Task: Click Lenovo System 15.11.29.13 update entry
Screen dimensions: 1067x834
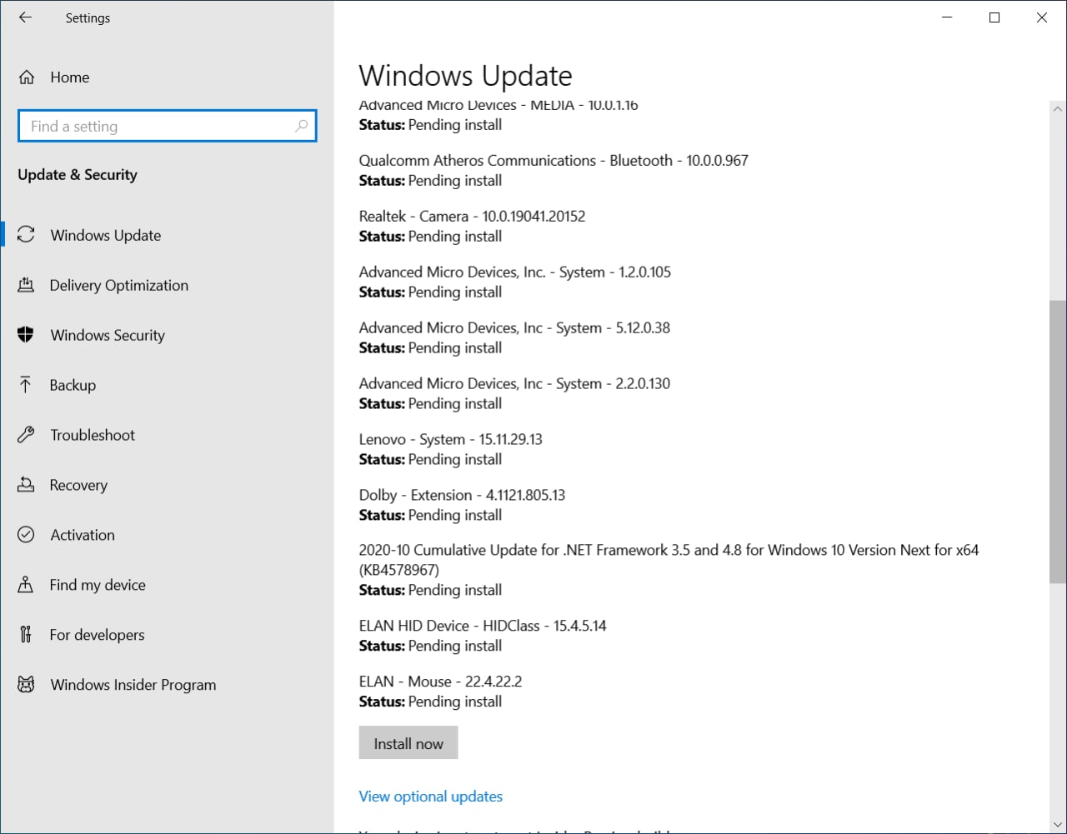Action: 450,440
